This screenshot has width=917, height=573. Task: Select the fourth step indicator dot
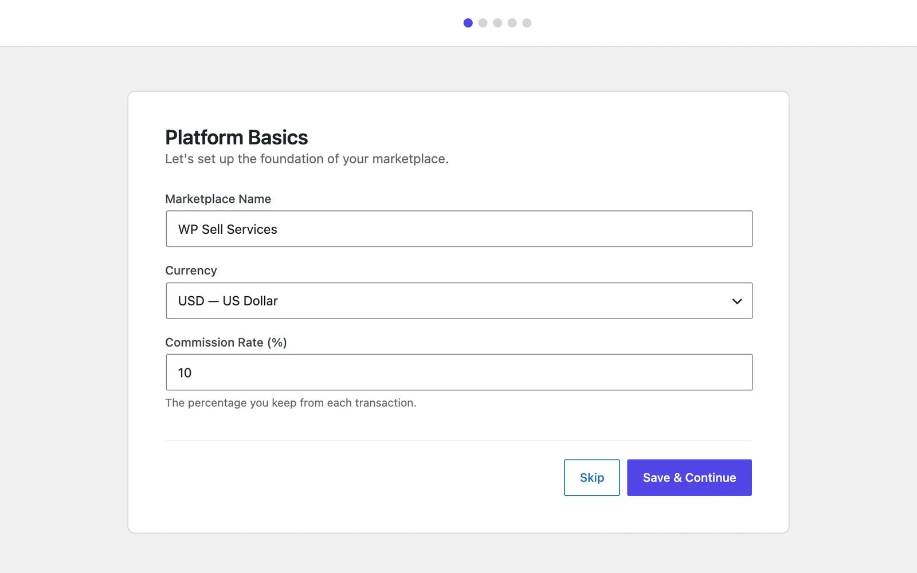pyautogui.click(x=512, y=23)
